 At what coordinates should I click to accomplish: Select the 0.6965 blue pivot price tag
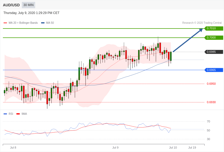214,70
